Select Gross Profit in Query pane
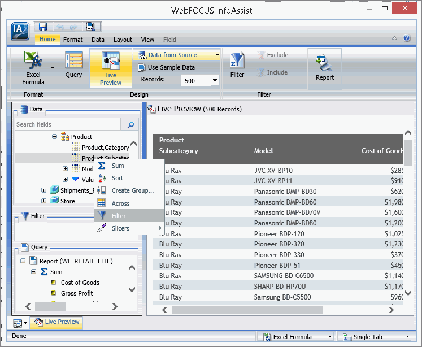 [x=77, y=293]
